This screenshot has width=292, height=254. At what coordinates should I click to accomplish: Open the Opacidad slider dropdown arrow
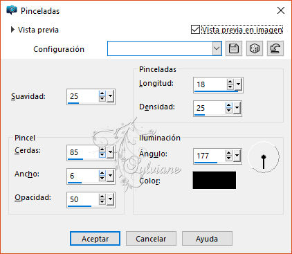tap(111, 199)
